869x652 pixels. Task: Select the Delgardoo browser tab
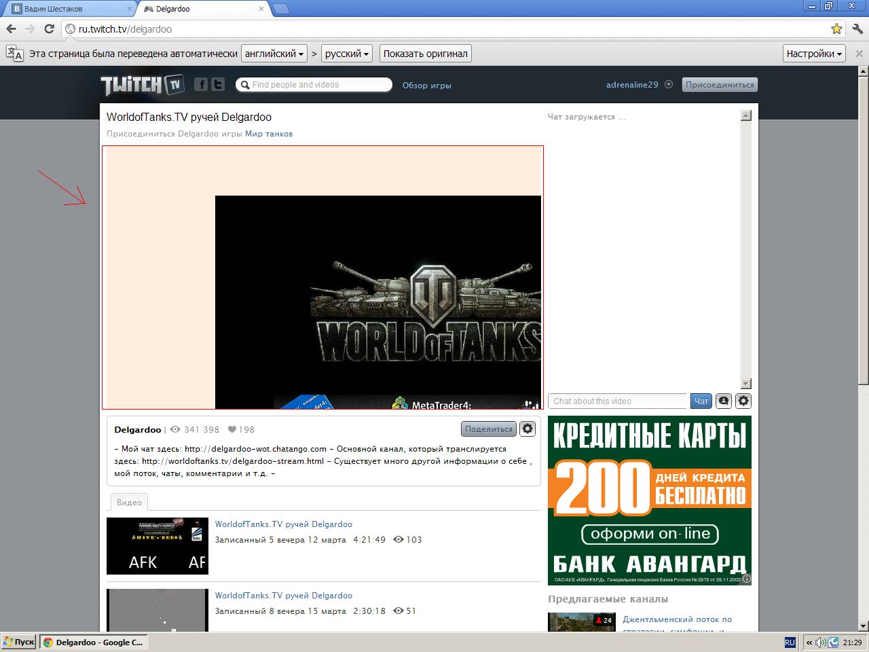point(204,9)
